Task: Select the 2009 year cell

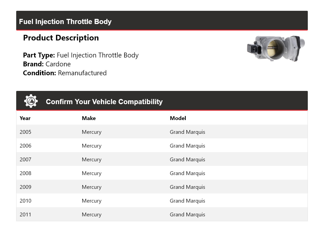Action: (x=25, y=187)
